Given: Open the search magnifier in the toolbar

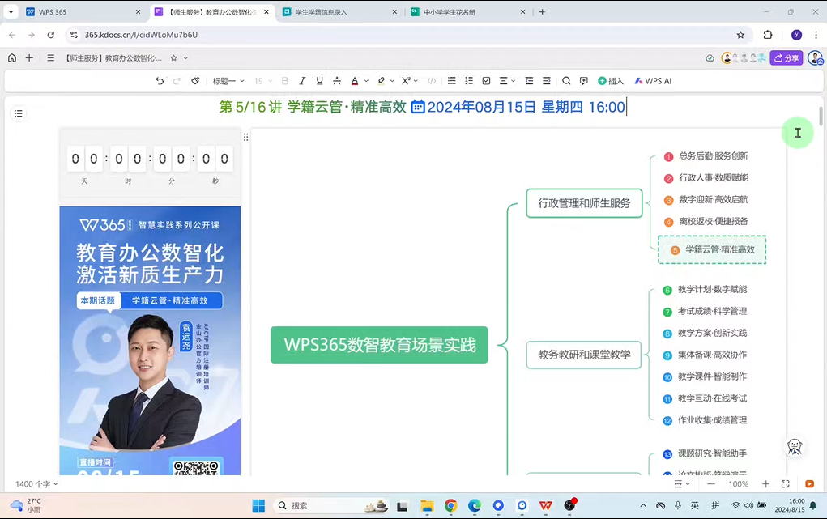Looking at the screenshot, I should (x=566, y=81).
